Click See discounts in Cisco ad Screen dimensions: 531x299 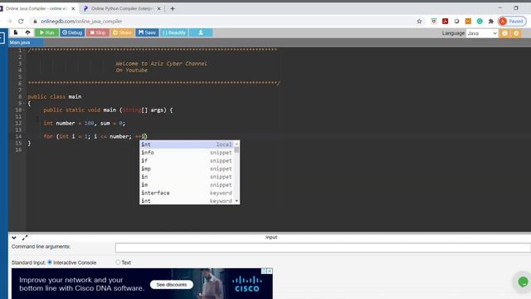click(172, 284)
